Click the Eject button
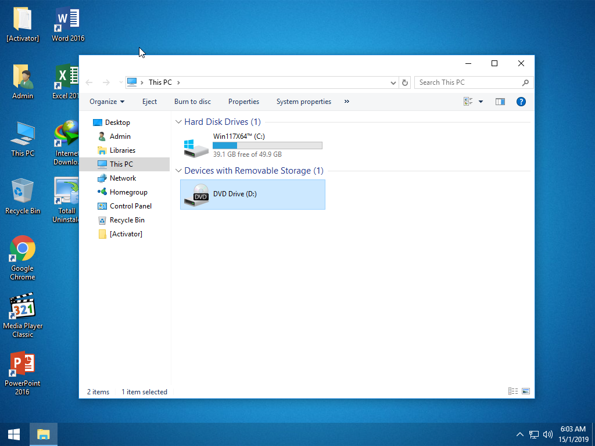The image size is (595, 446). (x=149, y=102)
